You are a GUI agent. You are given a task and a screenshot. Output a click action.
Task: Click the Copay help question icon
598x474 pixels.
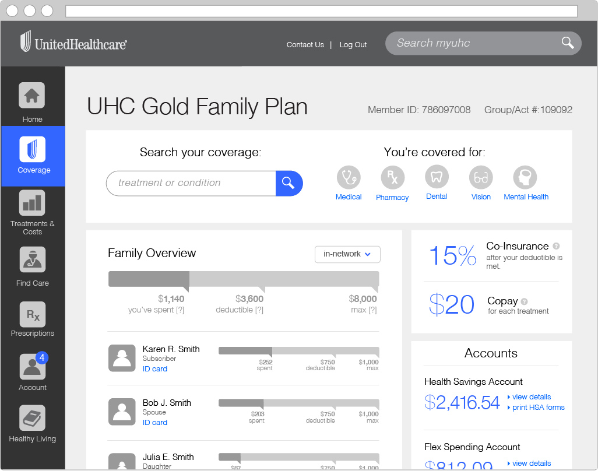tap(524, 301)
